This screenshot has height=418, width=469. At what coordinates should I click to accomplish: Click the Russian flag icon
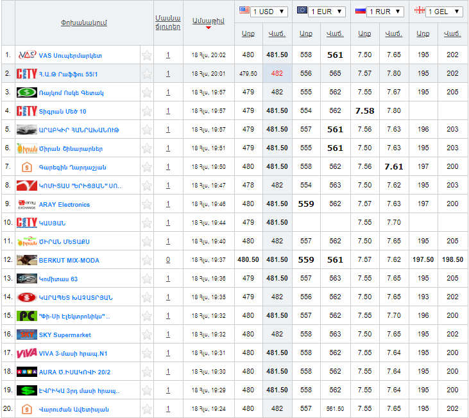[x=361, y=10]
